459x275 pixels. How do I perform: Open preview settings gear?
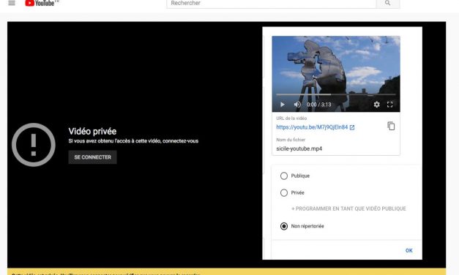pos(377,105)
